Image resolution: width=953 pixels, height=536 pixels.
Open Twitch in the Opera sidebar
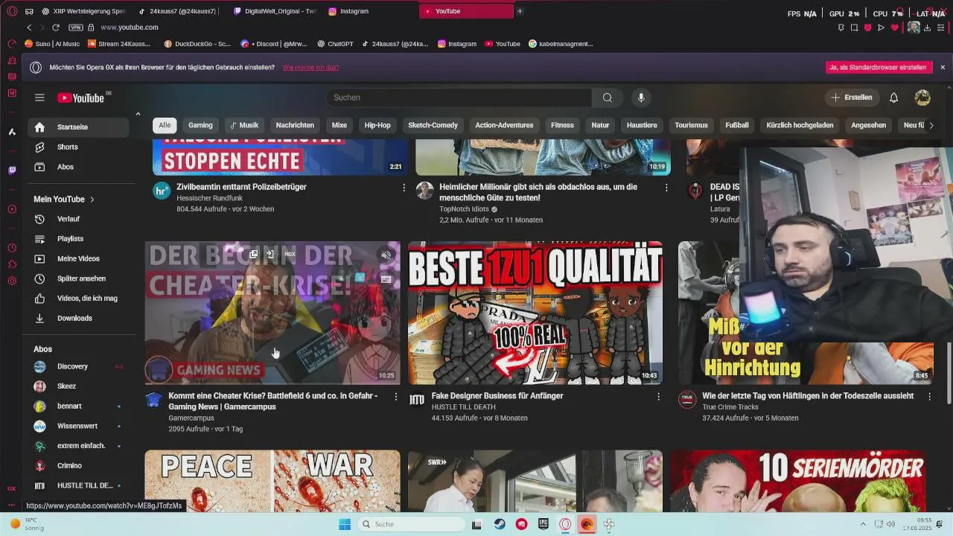(x=12, y=170)
